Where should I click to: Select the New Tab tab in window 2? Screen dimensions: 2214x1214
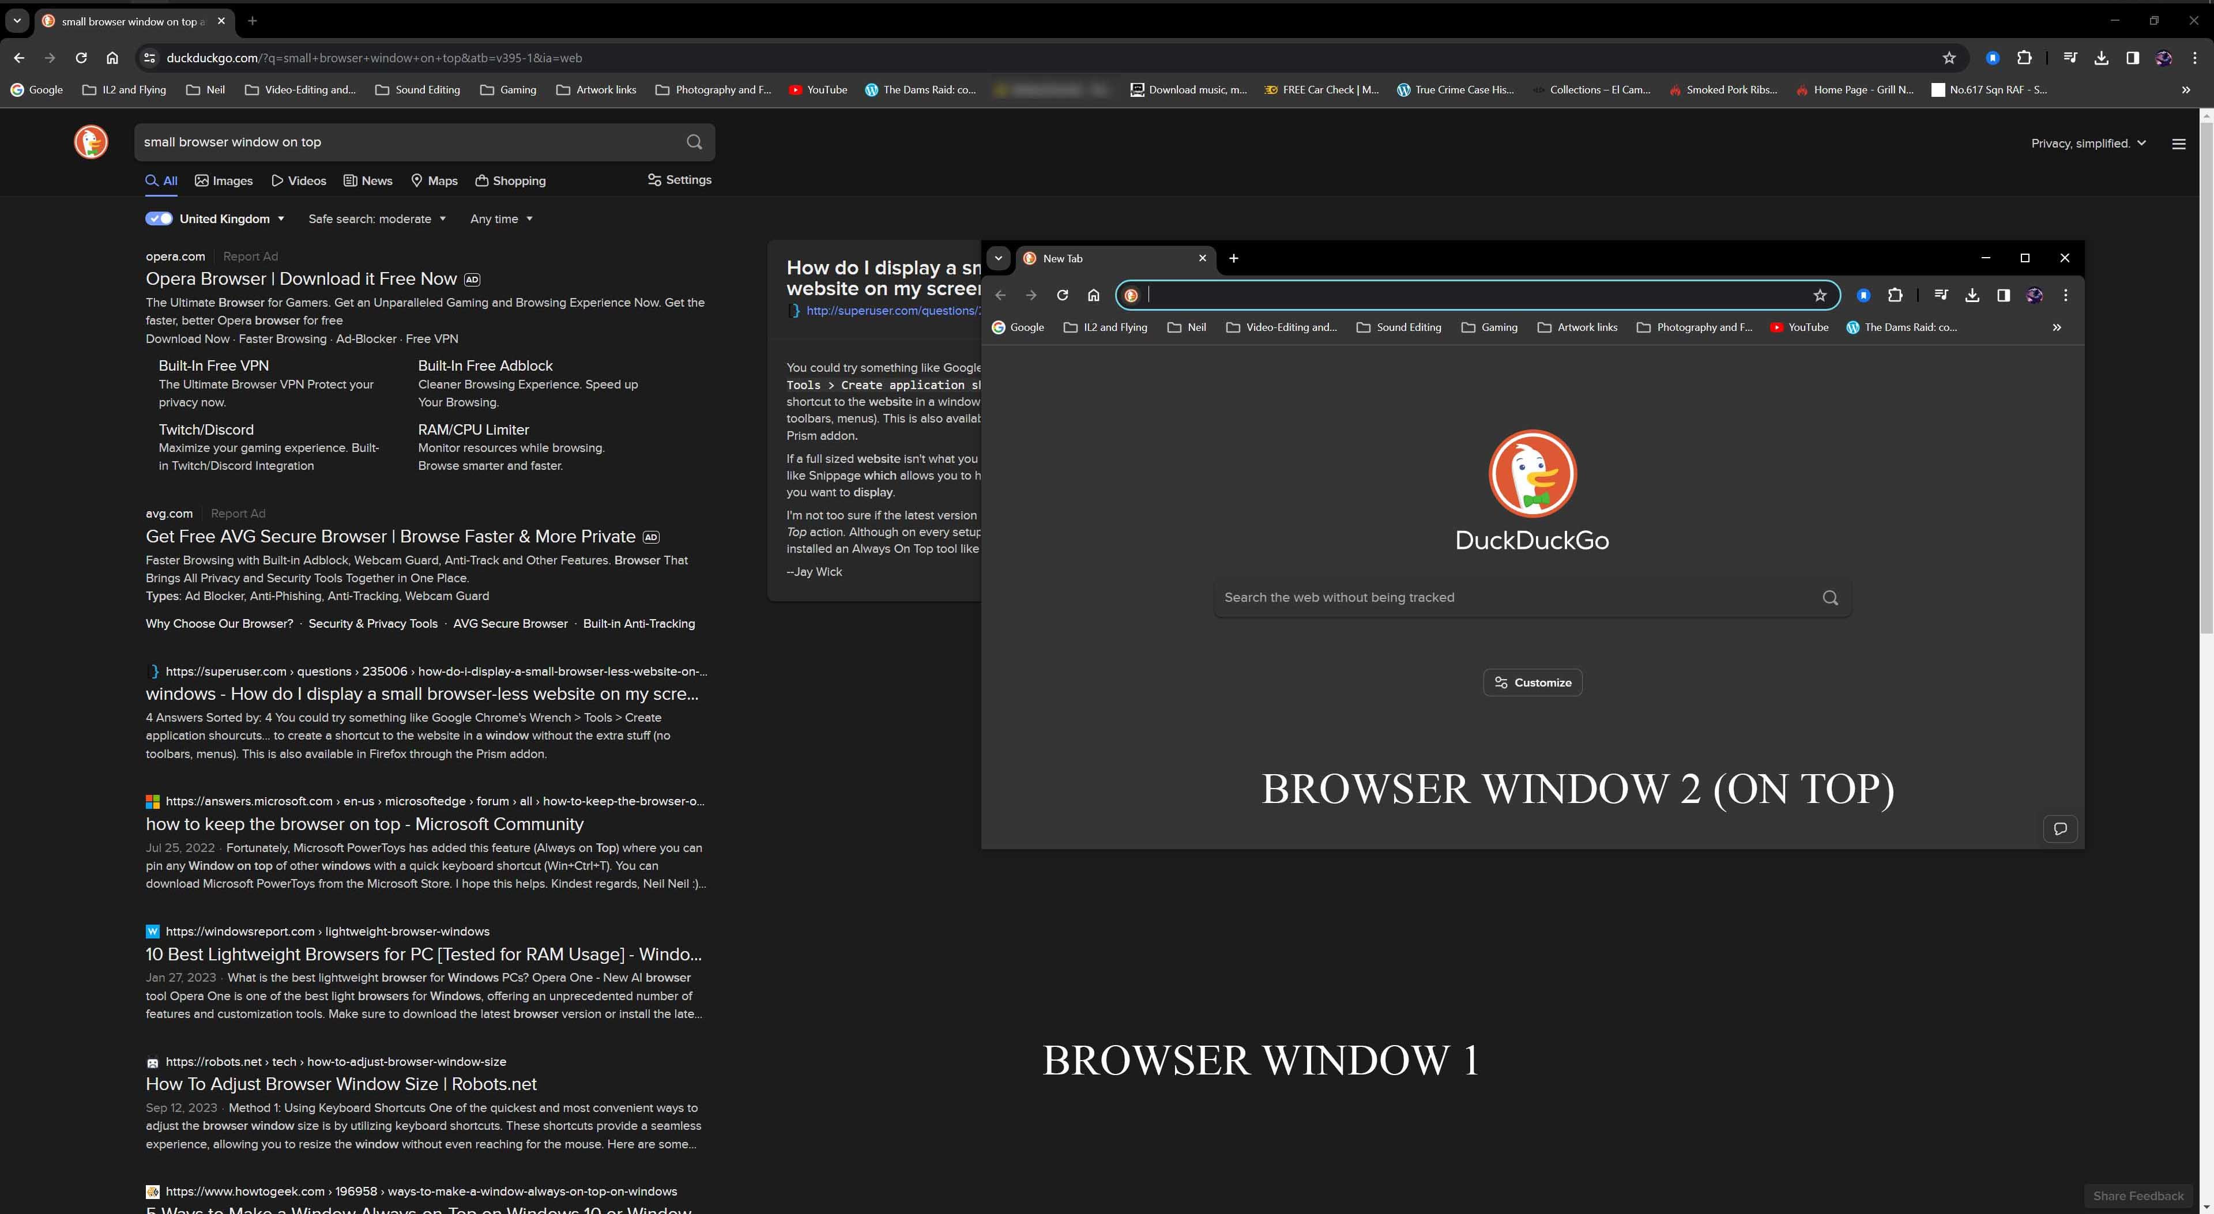pos(1114,258)
